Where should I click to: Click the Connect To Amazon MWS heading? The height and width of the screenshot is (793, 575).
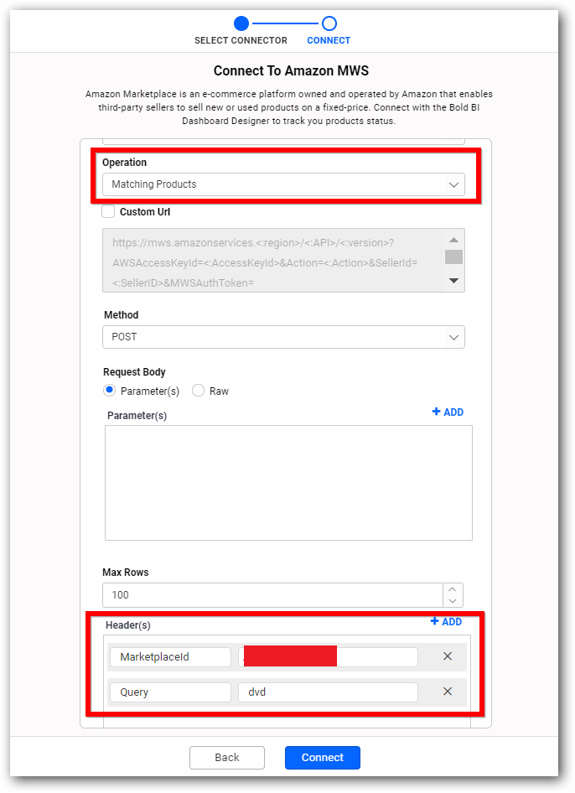[292, 70]
